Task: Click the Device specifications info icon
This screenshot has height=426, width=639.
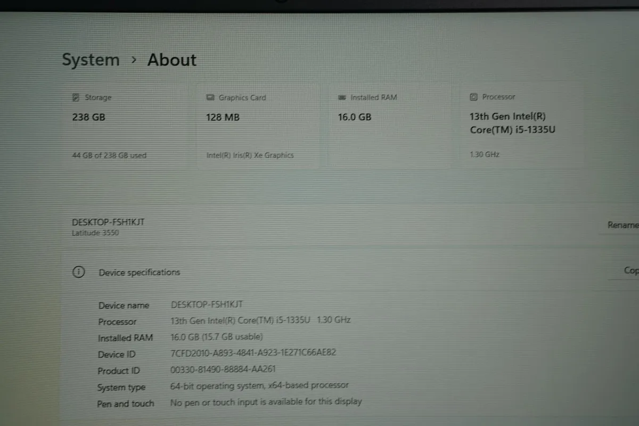Action: coord(78,272)
